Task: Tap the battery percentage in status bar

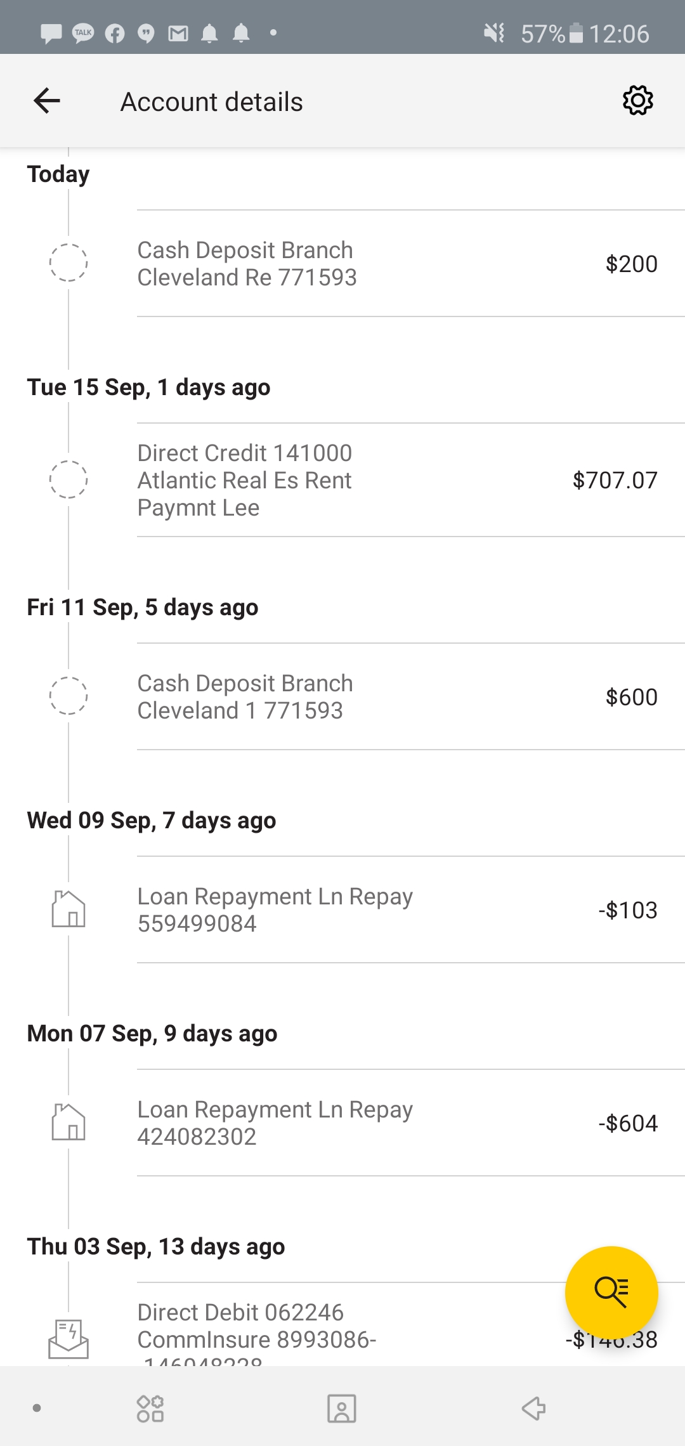Action: (542, 34)
